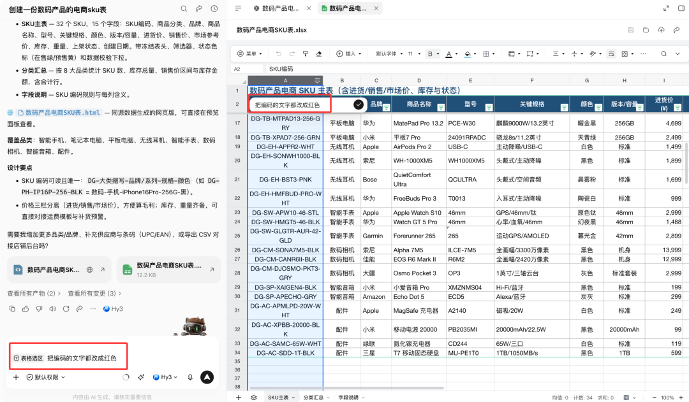
Task: Add attachment with plus in chat input
Action: (x=16, y=377)
